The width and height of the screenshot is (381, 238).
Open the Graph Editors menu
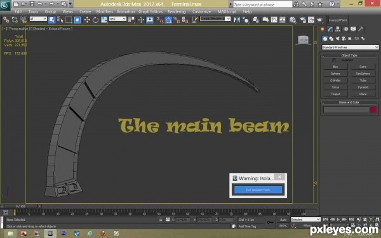tap(150, 11)
